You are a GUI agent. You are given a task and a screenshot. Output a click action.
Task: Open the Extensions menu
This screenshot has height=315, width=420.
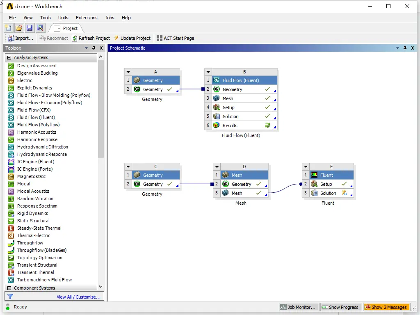tap(87, 18)
